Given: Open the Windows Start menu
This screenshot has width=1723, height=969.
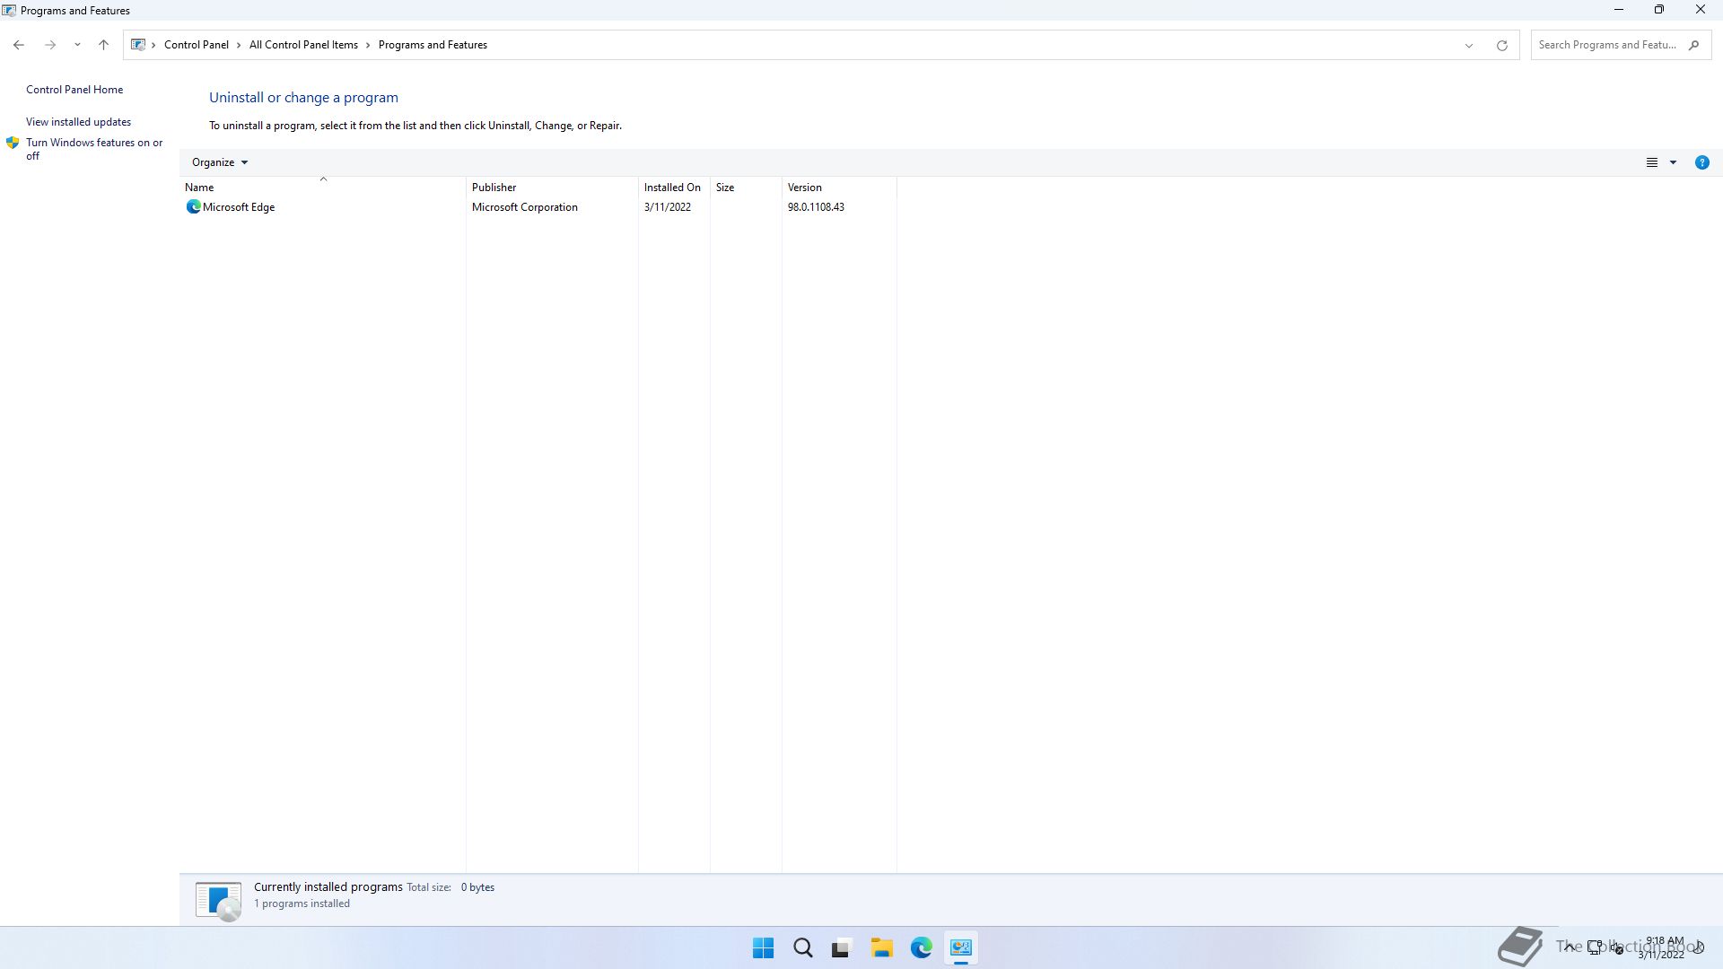Looking at the screenshot, I should [x=763, y=947].
